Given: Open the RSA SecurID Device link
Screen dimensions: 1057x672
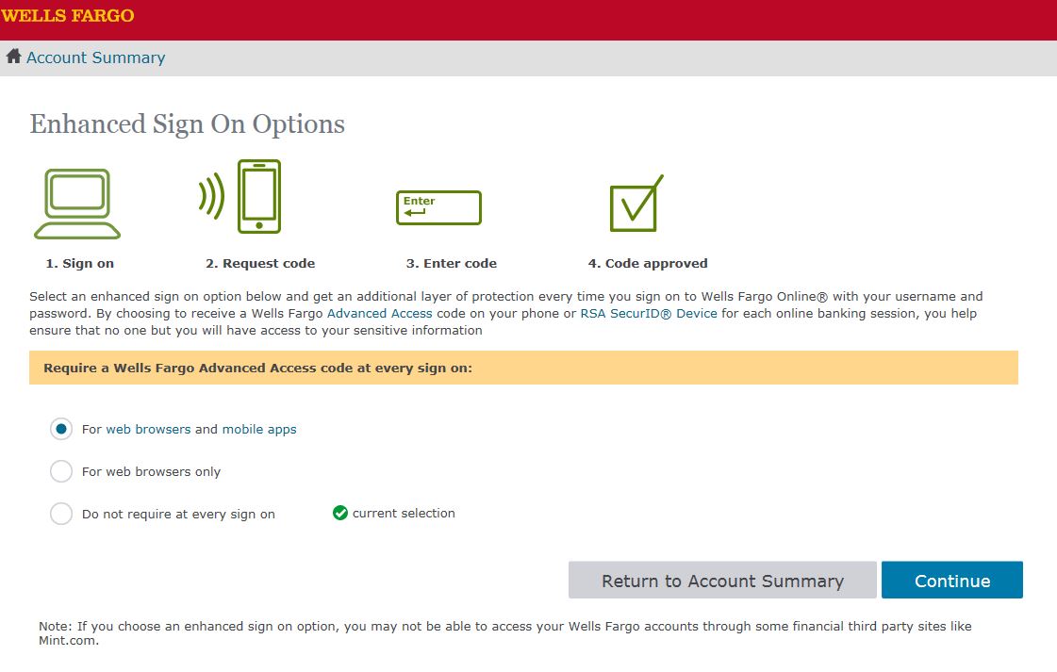Looking at the screenshot, I should [649, 314].
